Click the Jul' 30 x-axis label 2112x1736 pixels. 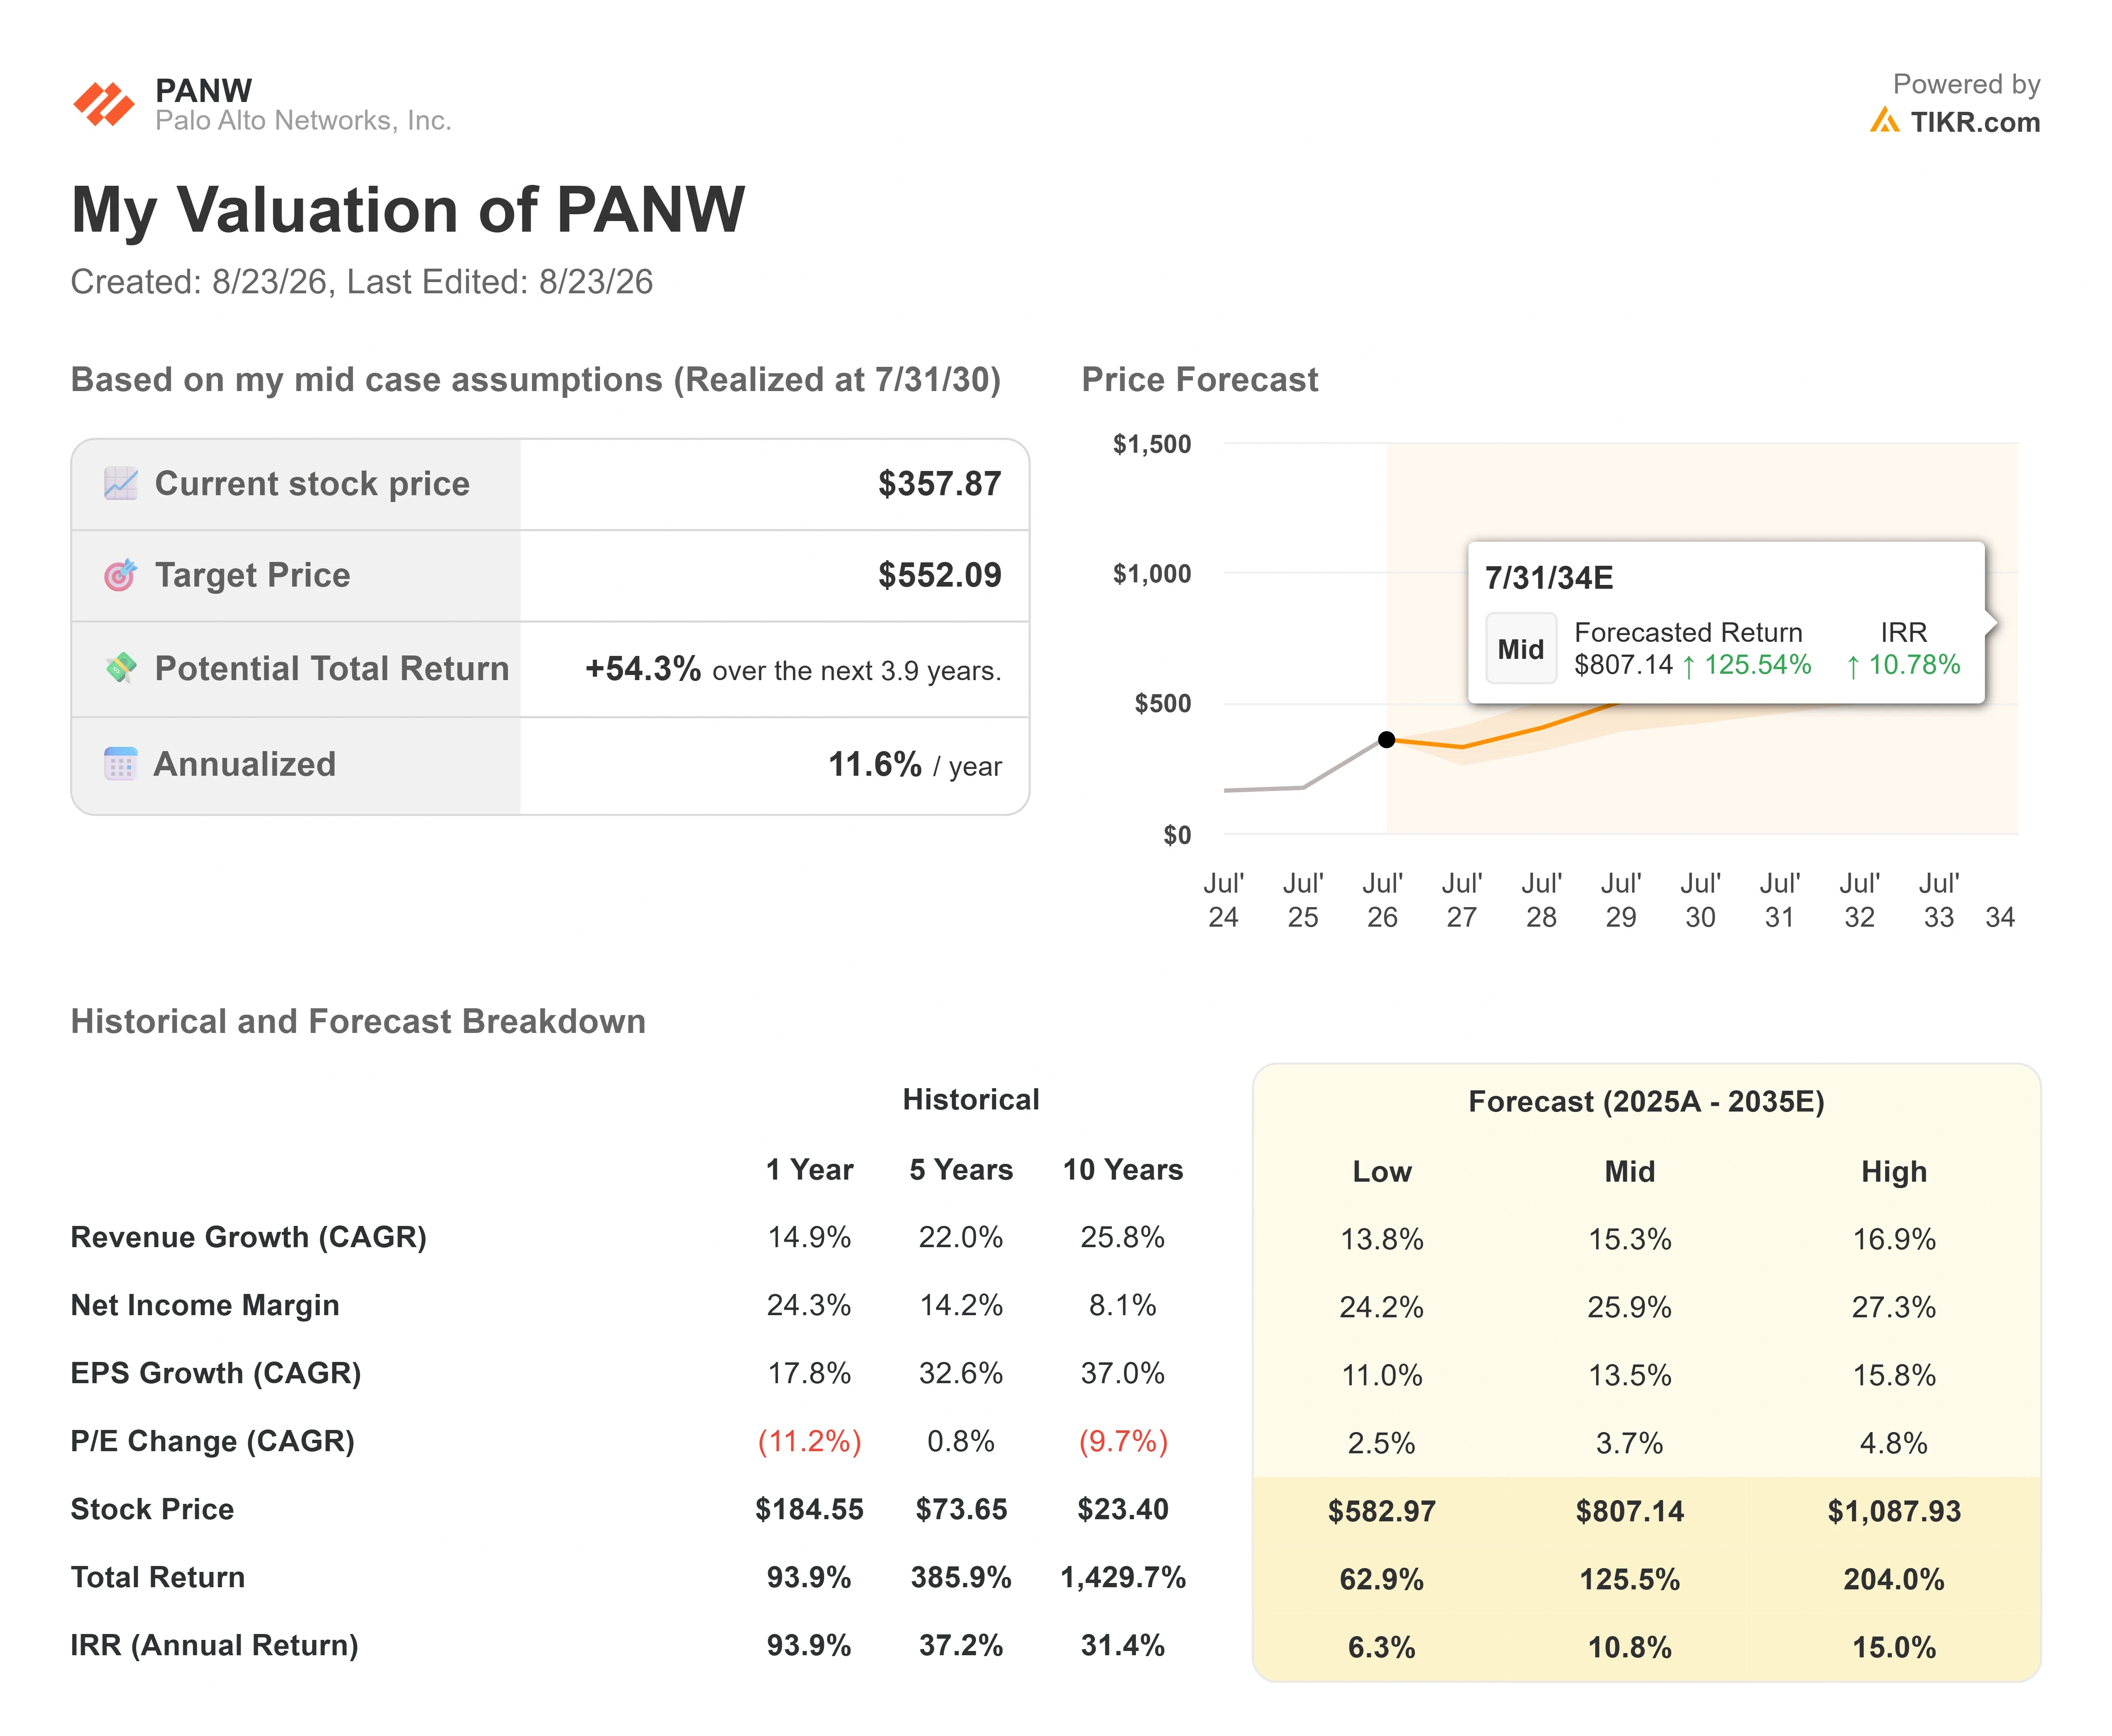coord(1700,900)
